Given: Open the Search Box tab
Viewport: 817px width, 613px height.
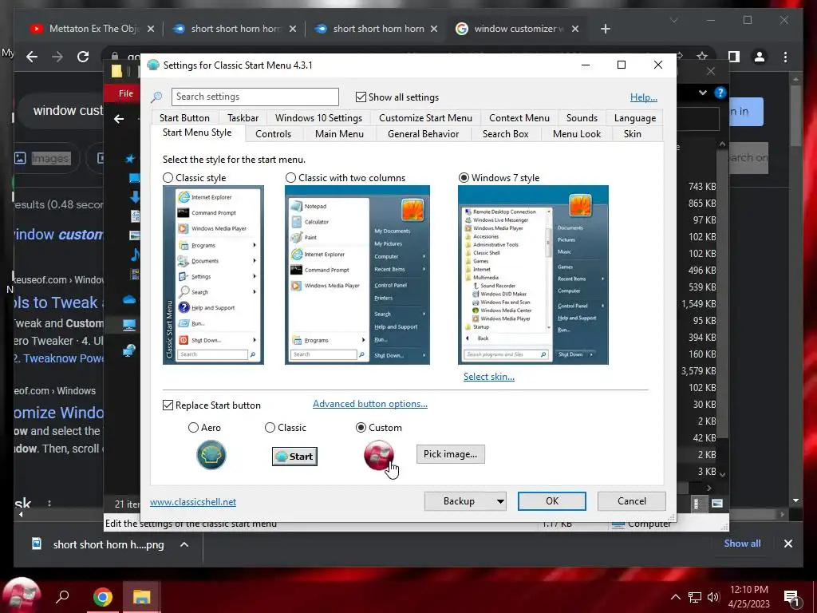Looking at the screenshot, I should coord(505,134).
